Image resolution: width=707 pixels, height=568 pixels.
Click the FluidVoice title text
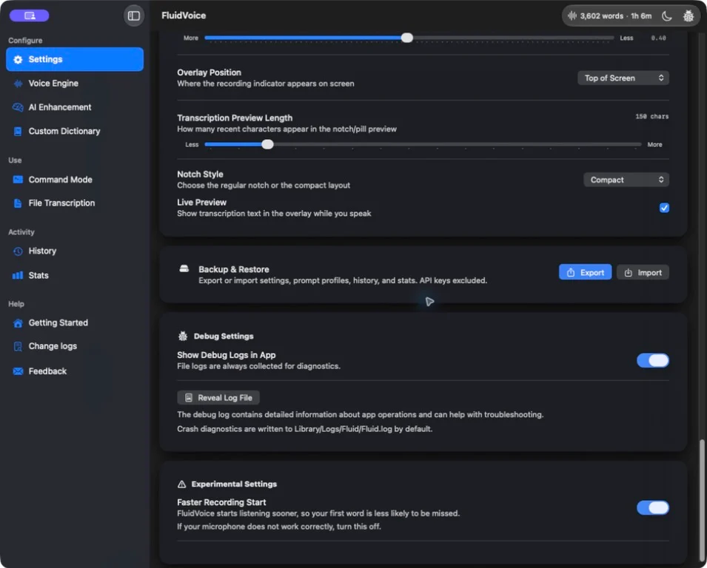coord(184,16)
